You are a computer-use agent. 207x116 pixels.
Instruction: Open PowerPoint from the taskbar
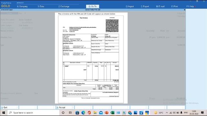tap(107, 113)
